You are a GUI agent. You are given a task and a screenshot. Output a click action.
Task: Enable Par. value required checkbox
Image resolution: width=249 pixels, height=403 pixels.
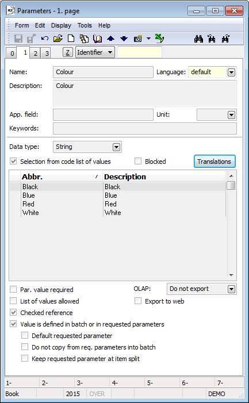pyautogui.click(x=13, y=289)
